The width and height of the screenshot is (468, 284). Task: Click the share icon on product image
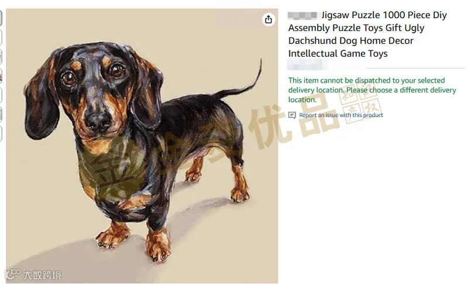click(x=269, y=20)
